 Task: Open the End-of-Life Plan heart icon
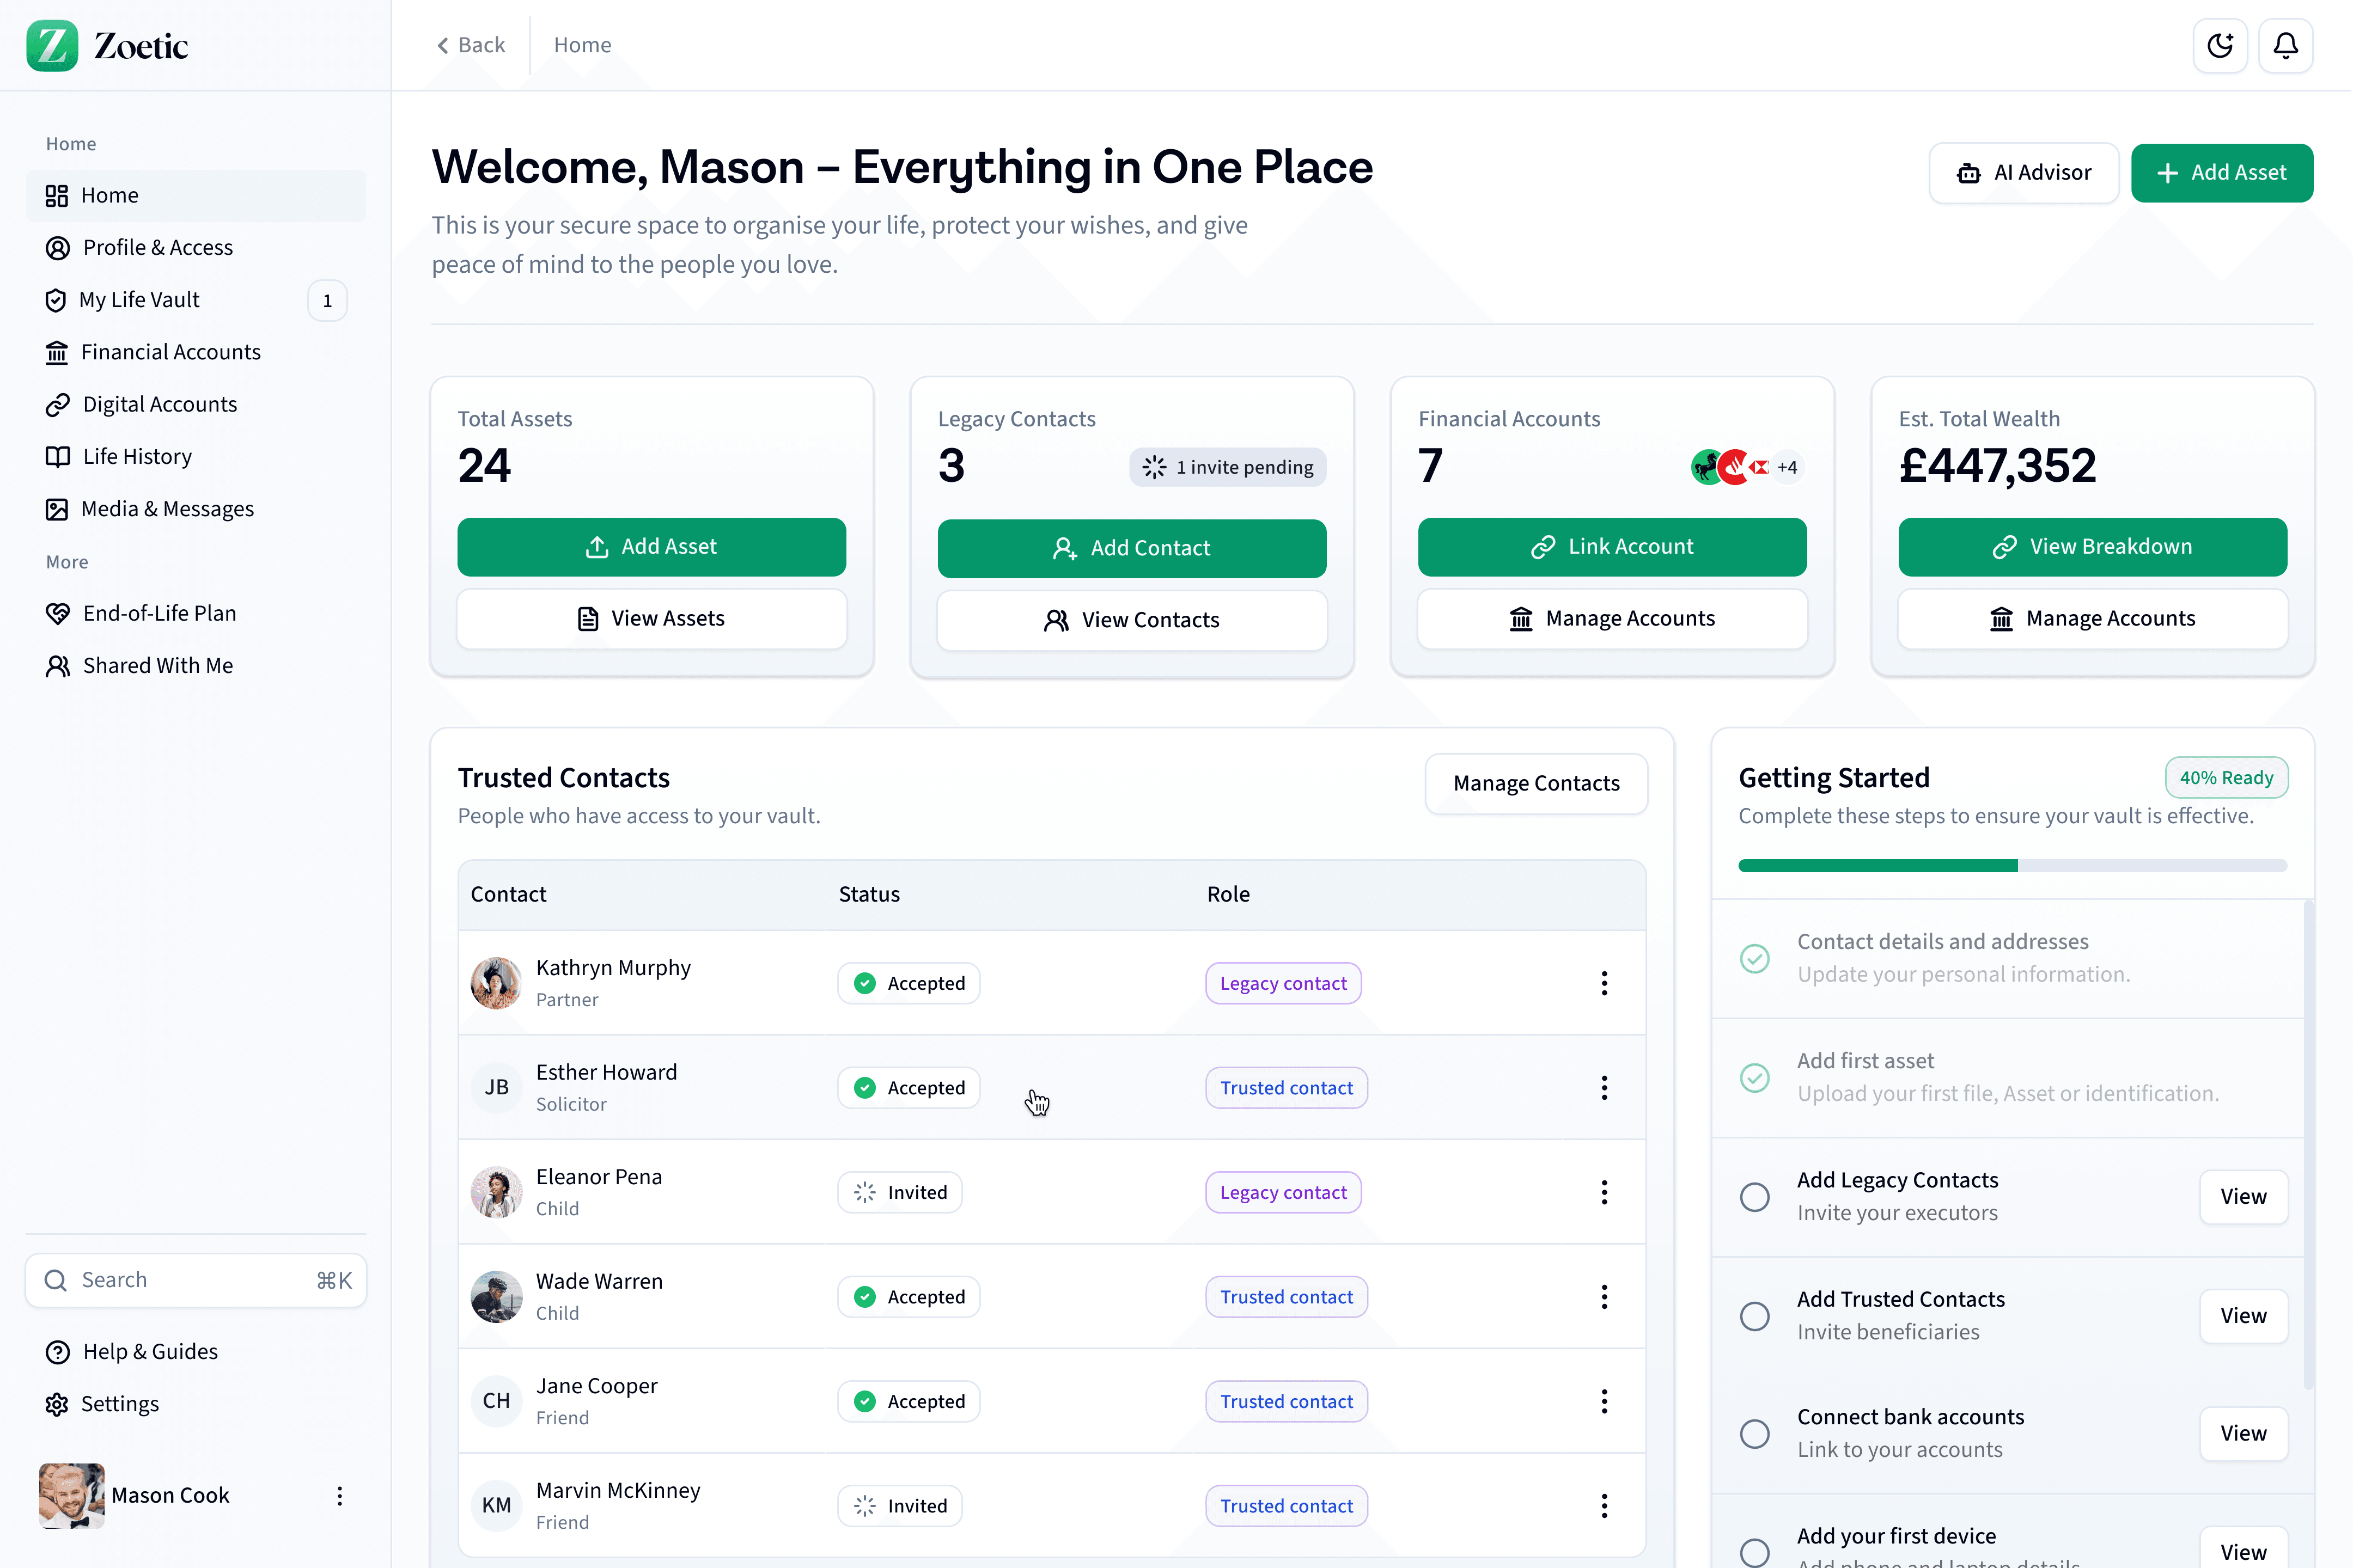point(57,613)
